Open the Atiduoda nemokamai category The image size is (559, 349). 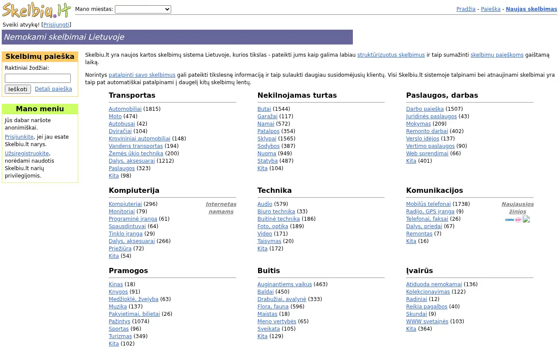point(434,284)
